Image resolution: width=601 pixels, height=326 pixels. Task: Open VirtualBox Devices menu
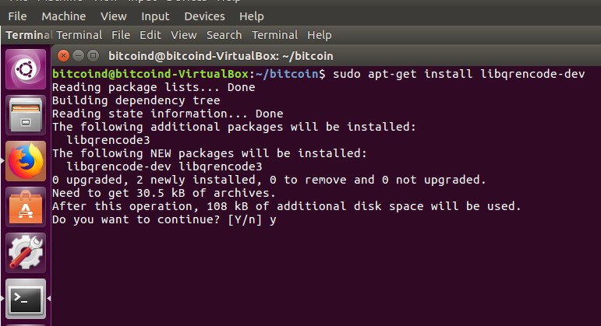pyautogui.click(x=204, y=16)
